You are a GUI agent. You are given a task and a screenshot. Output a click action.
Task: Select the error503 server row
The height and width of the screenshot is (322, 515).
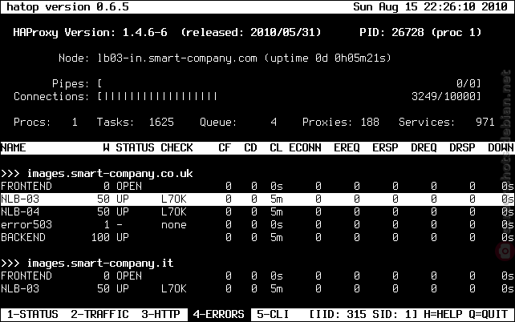click(x=257, y=224)
